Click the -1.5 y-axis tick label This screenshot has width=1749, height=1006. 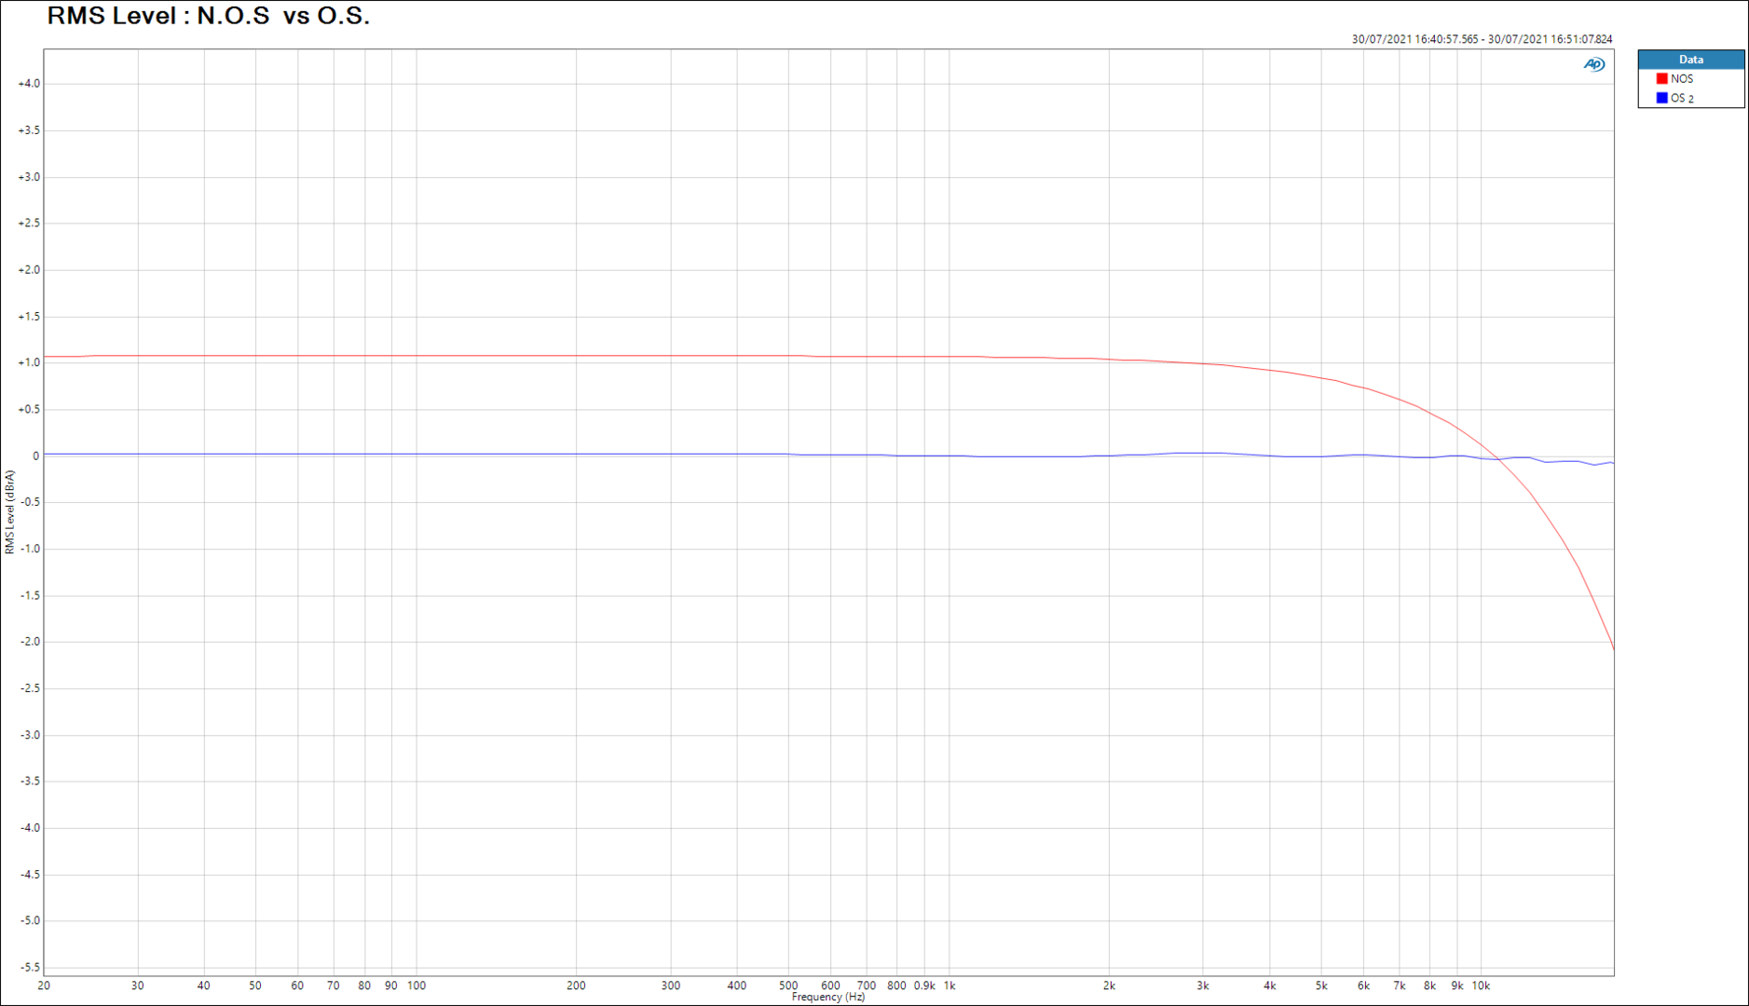tap(31, 596)
